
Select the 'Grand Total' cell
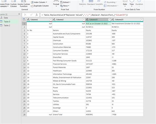[x=69, y=114]
